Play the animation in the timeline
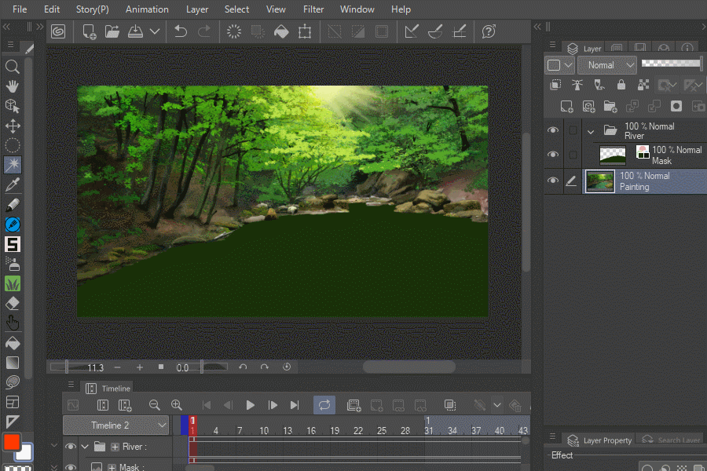This screenshot has height=471, width=707. pyautogui.click(x=251, y=405)
